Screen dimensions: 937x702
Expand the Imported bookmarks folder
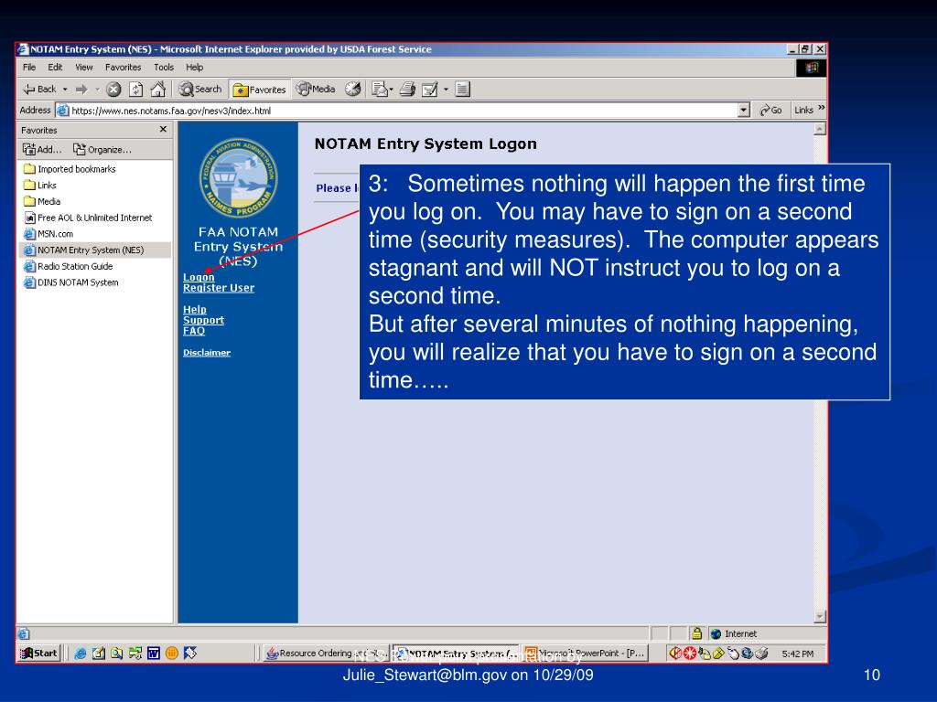coord(70,169)
